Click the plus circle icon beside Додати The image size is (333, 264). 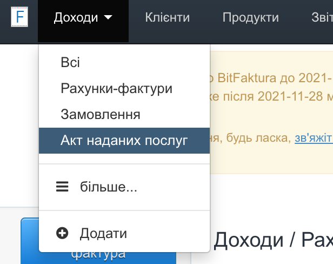click(x=62, y=233)
